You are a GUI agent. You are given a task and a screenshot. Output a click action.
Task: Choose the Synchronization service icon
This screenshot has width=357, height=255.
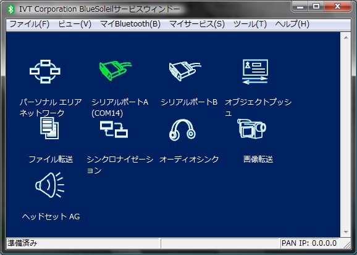coord(114,129)
